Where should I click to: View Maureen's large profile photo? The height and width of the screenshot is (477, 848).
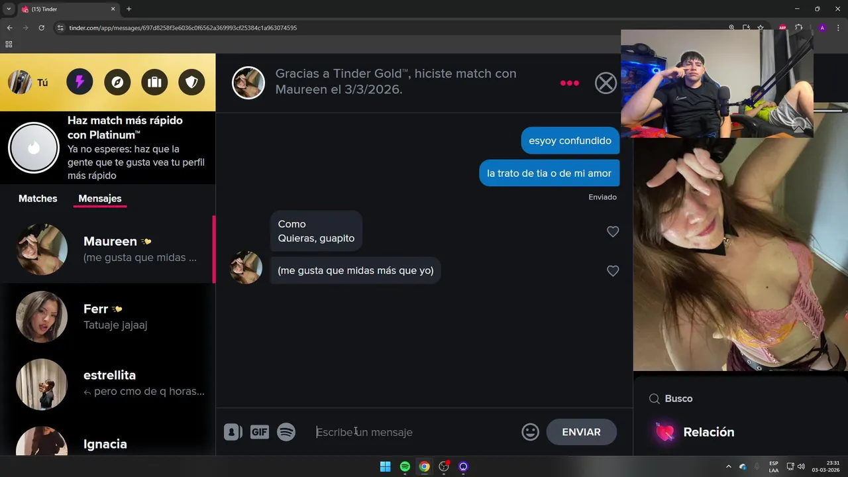740,254
